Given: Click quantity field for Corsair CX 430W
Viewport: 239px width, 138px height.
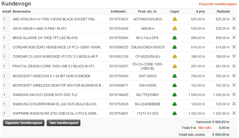Looking at the screenshot, I should pyautogui.click(x=6, y=57).
